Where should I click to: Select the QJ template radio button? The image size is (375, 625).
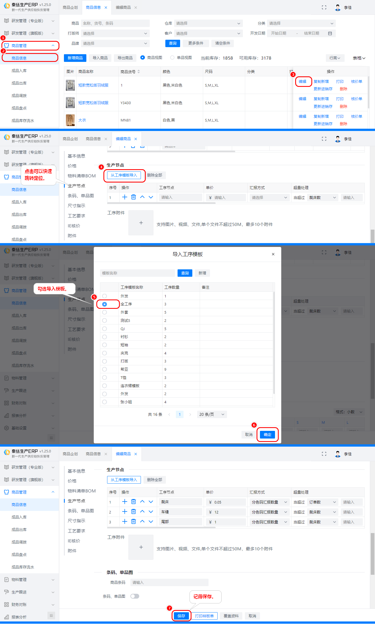click(x=105, y=329)
